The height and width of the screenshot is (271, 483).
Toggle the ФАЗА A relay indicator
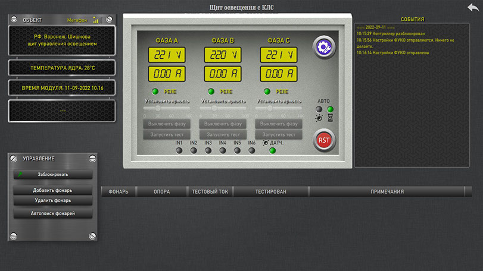coord(155,92)
